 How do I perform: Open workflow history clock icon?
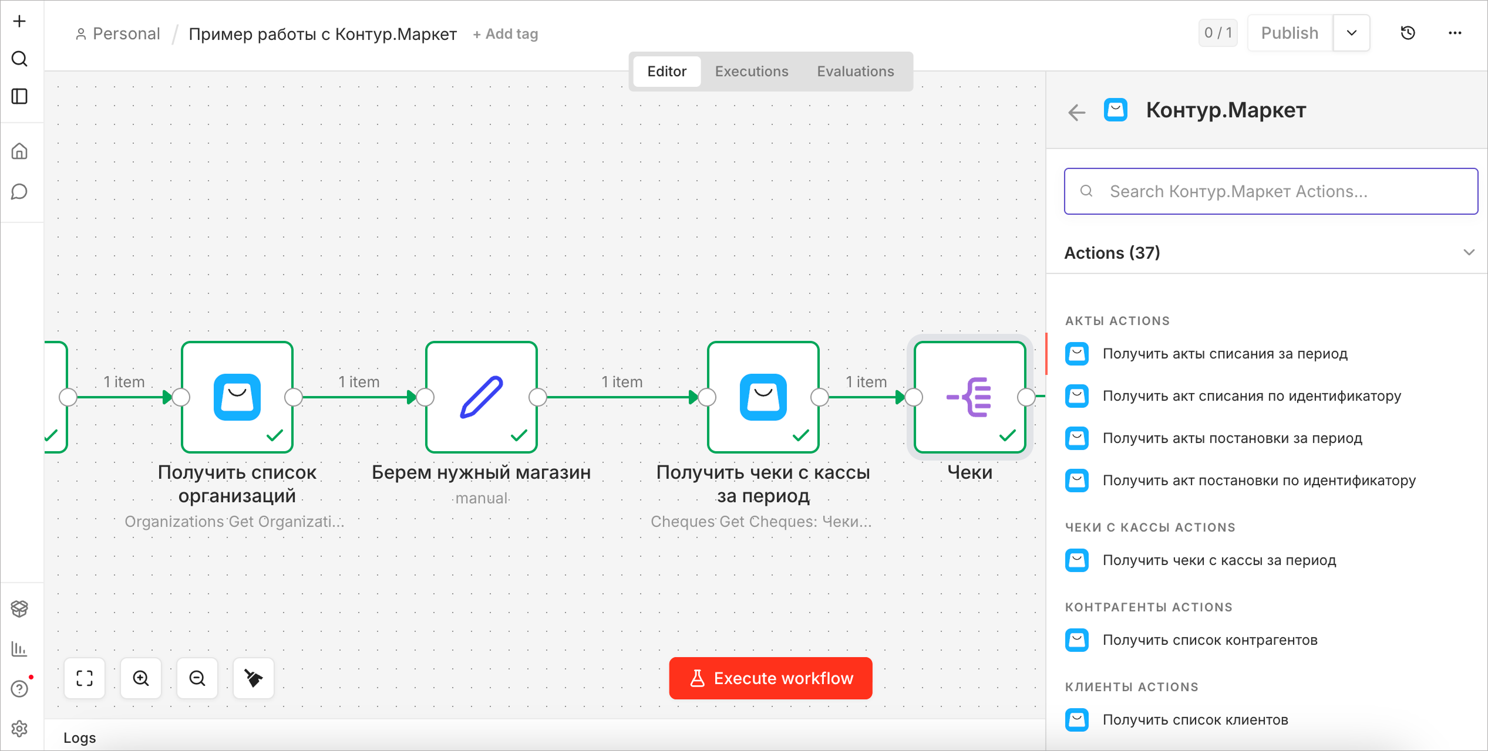[1408, 33]
